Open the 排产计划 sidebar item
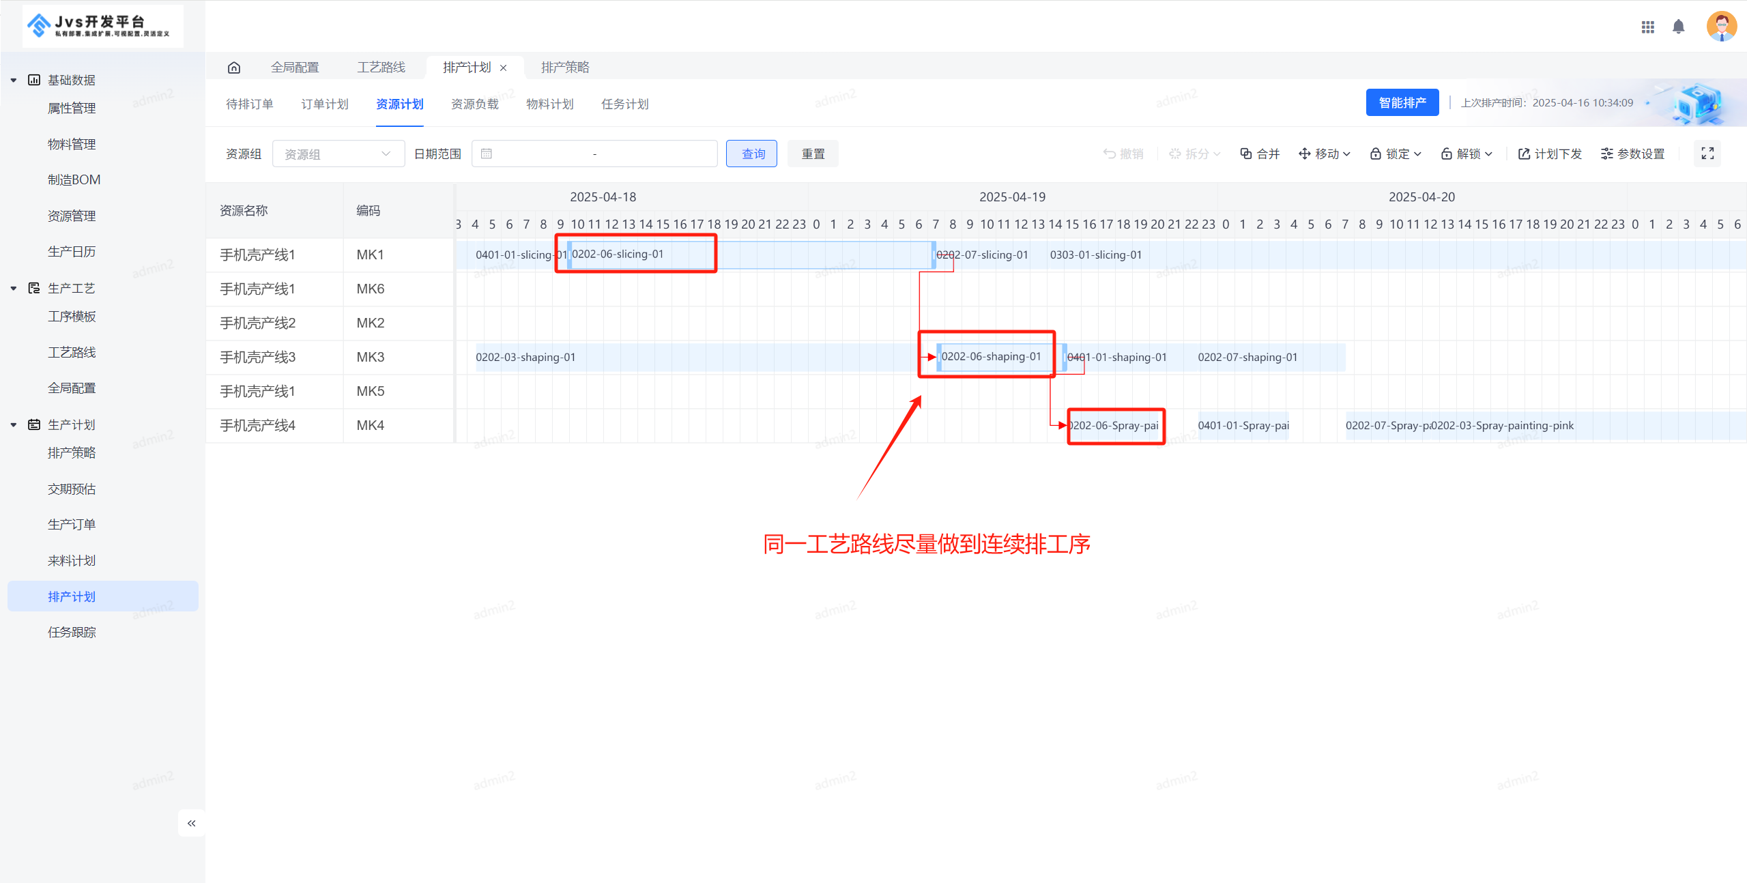The width and height of the screenshot is (1747, 883). click(72, 596)
